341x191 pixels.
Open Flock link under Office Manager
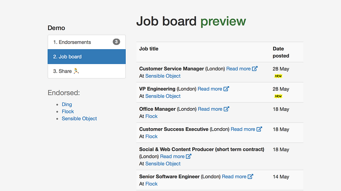[x=151, y=116]
